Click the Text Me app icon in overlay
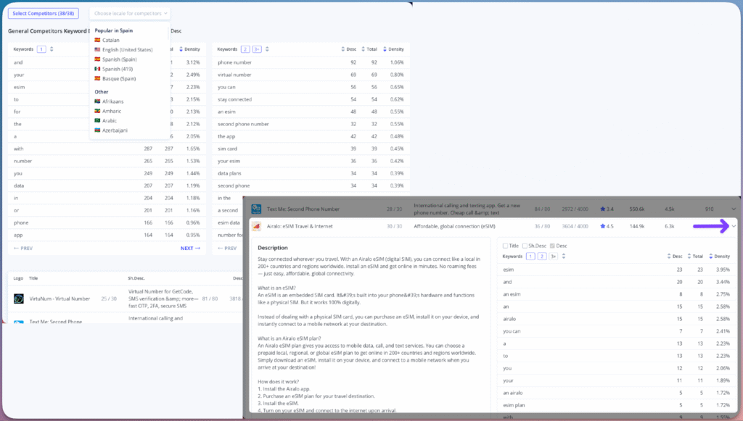The width and height of the screenshot is (743, 421). 257,209
